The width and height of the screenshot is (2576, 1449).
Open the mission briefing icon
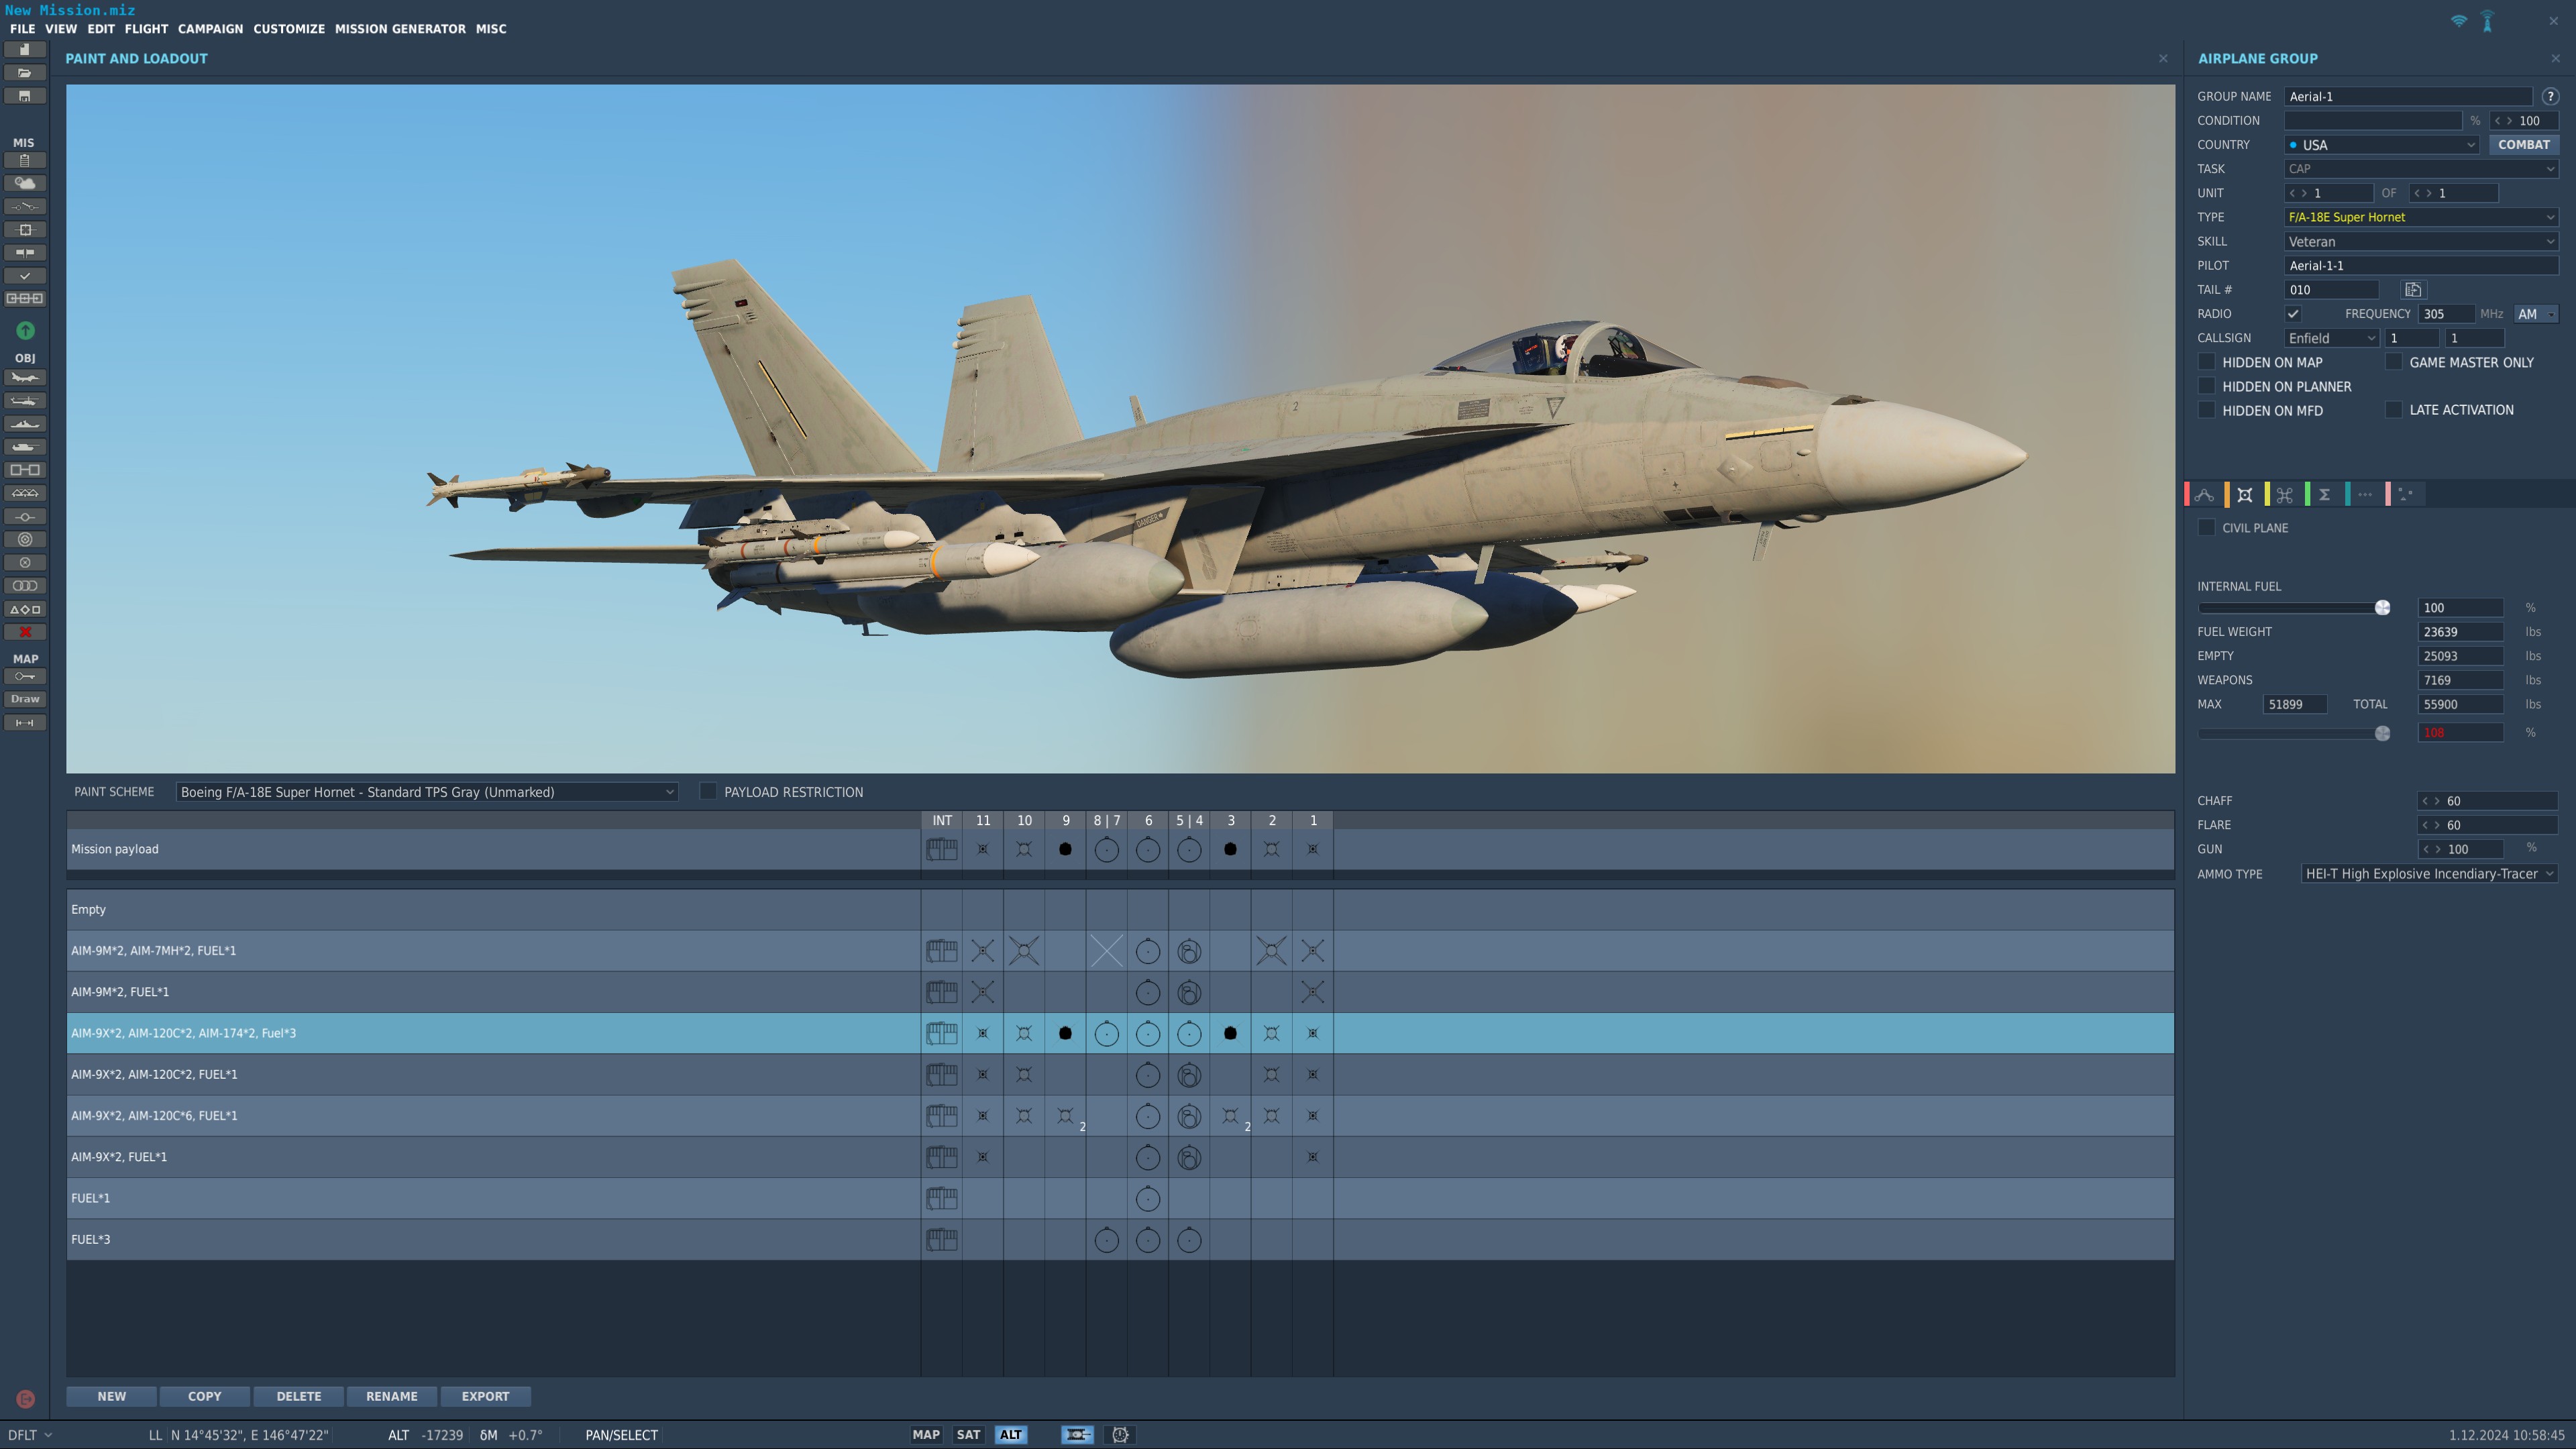click(25, 160)
